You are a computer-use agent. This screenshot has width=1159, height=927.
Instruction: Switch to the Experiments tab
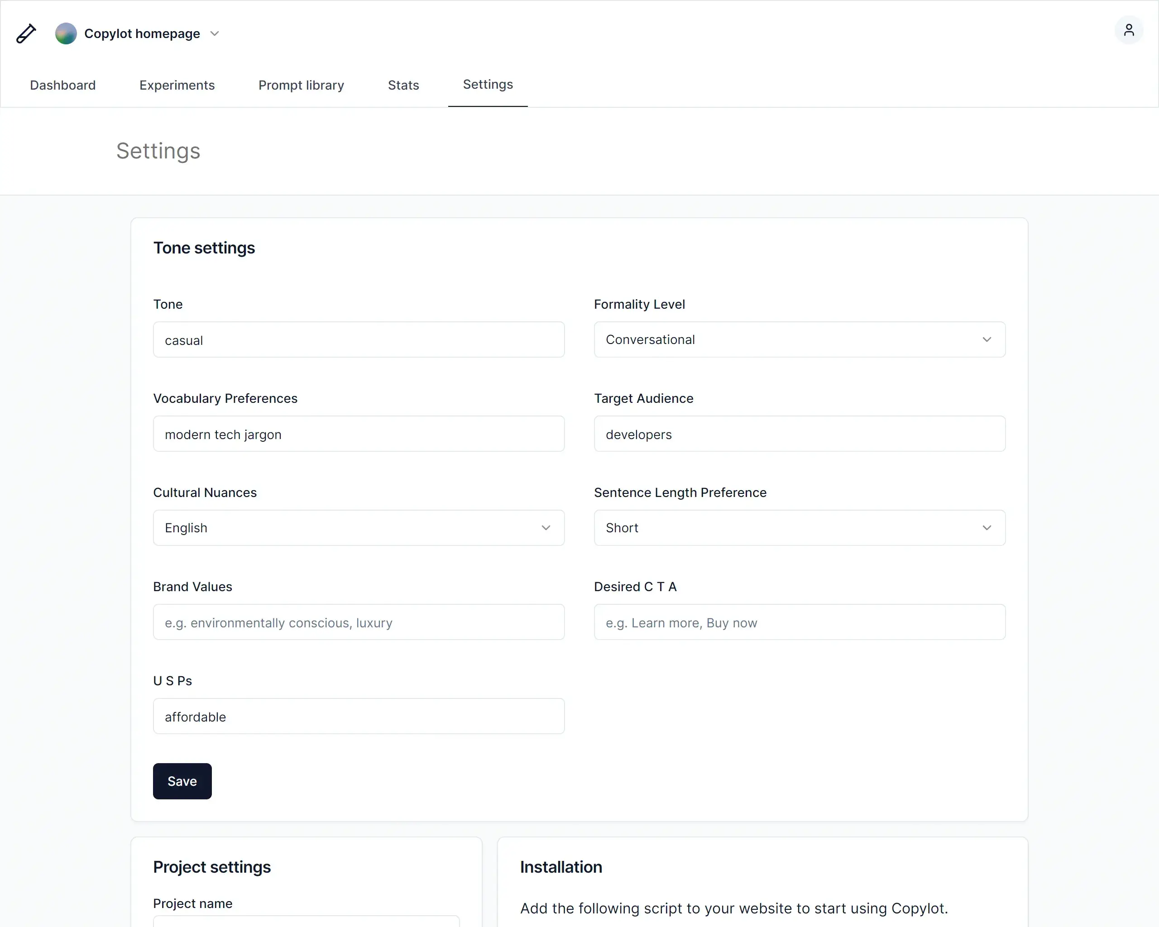click(x=177, y=85)
